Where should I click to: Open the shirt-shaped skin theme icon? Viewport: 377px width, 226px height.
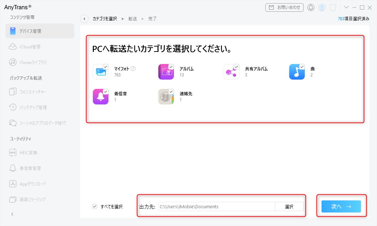pyautogui.click(x=333, y=7)
